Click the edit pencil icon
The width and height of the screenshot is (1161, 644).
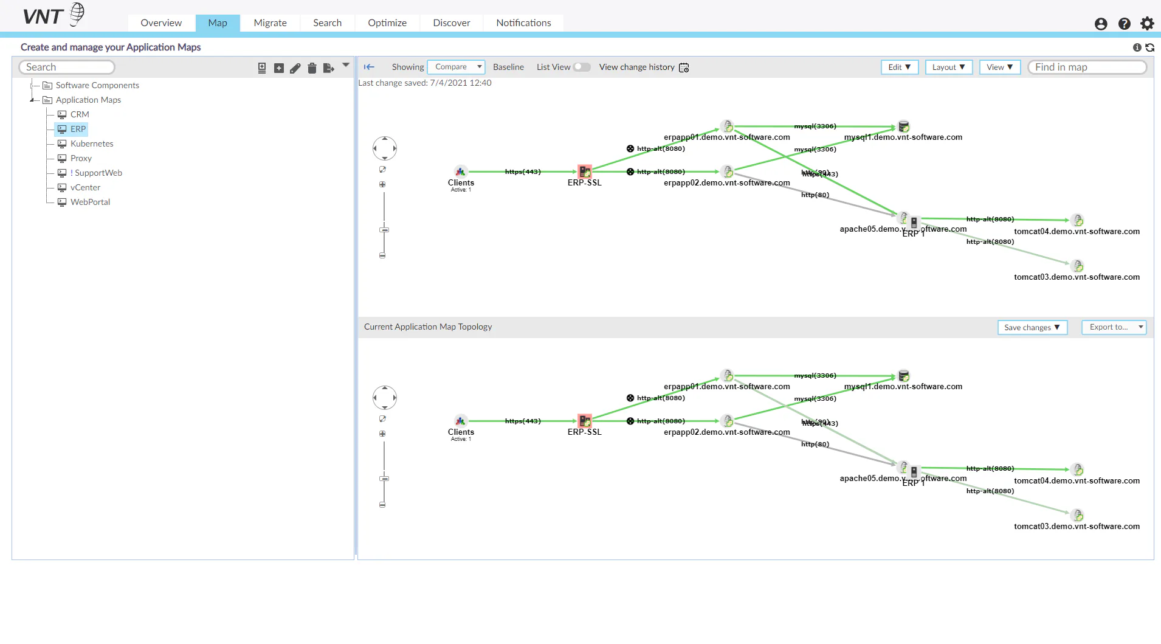tap(295, 68)
